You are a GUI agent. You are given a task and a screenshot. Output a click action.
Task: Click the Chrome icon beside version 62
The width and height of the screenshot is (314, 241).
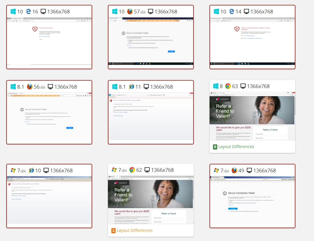tap(132, 170)
